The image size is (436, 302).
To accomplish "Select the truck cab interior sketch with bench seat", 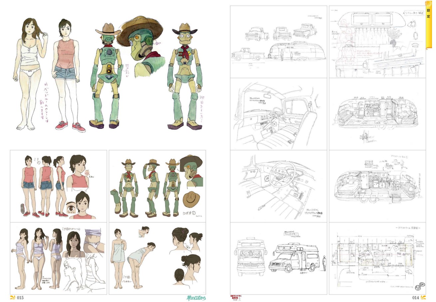I will coord(278,114).
